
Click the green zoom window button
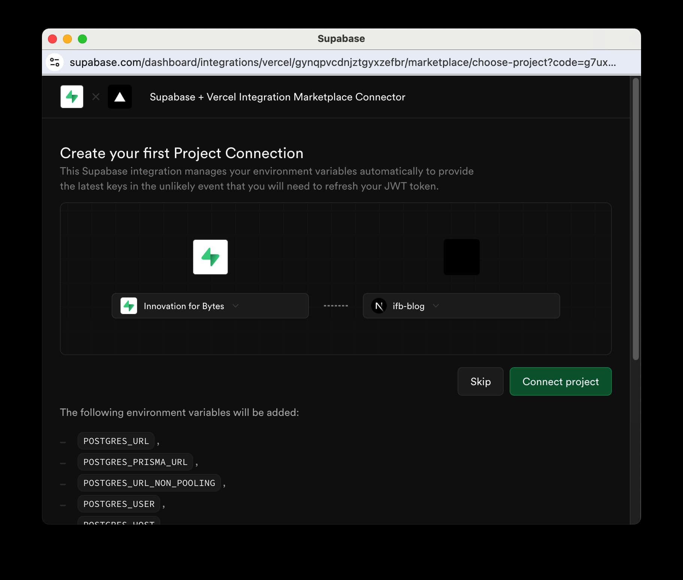tap(82, 39)
